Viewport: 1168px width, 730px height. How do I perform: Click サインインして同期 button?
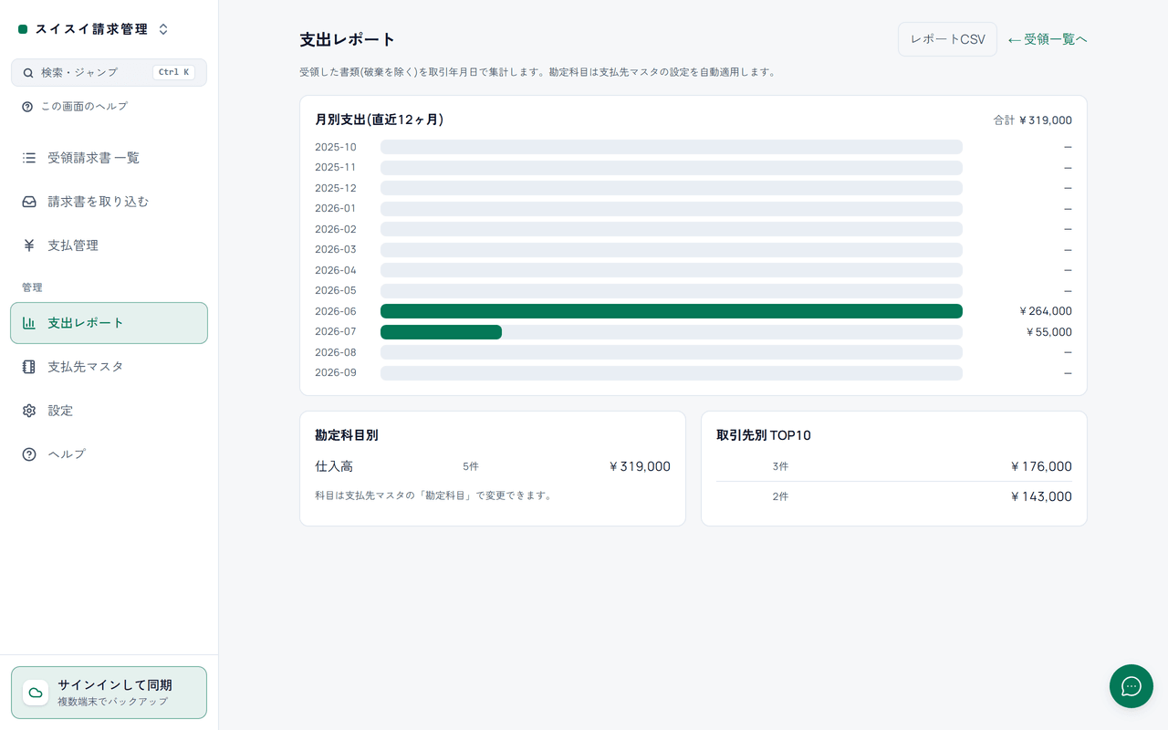(x=109, y=693)
